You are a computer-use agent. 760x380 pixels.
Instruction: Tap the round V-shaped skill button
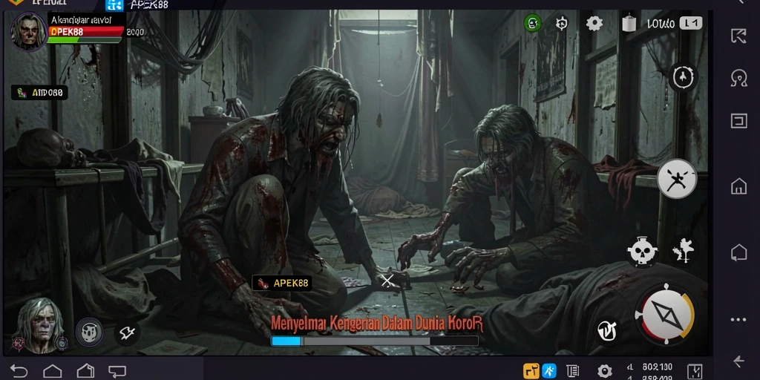pyautogui.click(x=607, y=331)
